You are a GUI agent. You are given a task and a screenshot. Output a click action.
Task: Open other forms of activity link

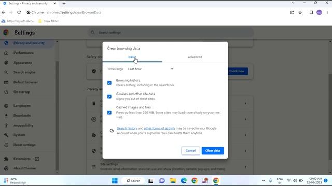click(x=159, y=128)
